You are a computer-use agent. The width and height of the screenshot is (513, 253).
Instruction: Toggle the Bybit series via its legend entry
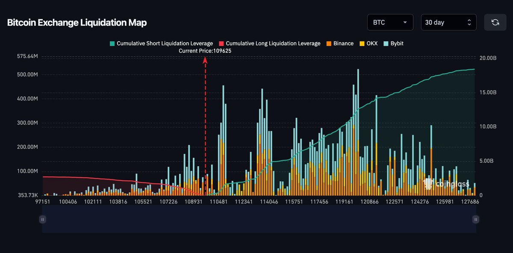coord(392,43)
